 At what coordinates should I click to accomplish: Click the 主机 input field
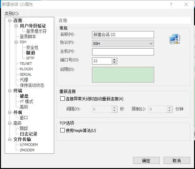(123, 52)
